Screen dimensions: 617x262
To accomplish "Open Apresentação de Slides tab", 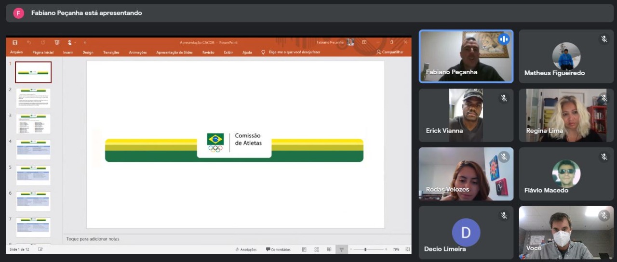I will pos(174,52).
